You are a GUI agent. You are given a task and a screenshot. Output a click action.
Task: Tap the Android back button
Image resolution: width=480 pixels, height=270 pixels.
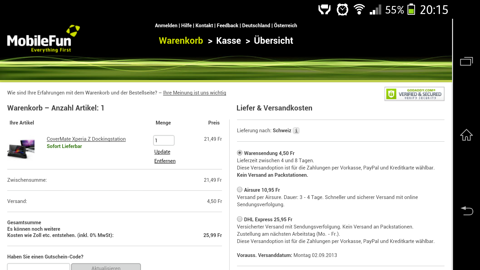click(466, 211)
